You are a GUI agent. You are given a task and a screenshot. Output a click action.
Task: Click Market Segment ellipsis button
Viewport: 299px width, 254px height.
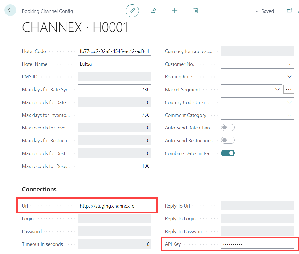[x=289, y=89]
